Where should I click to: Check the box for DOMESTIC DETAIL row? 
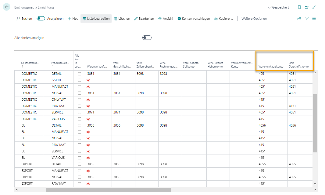pyautogui.click(x=80, y=74)
